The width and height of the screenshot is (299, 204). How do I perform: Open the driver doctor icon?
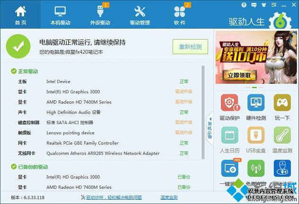282,168
